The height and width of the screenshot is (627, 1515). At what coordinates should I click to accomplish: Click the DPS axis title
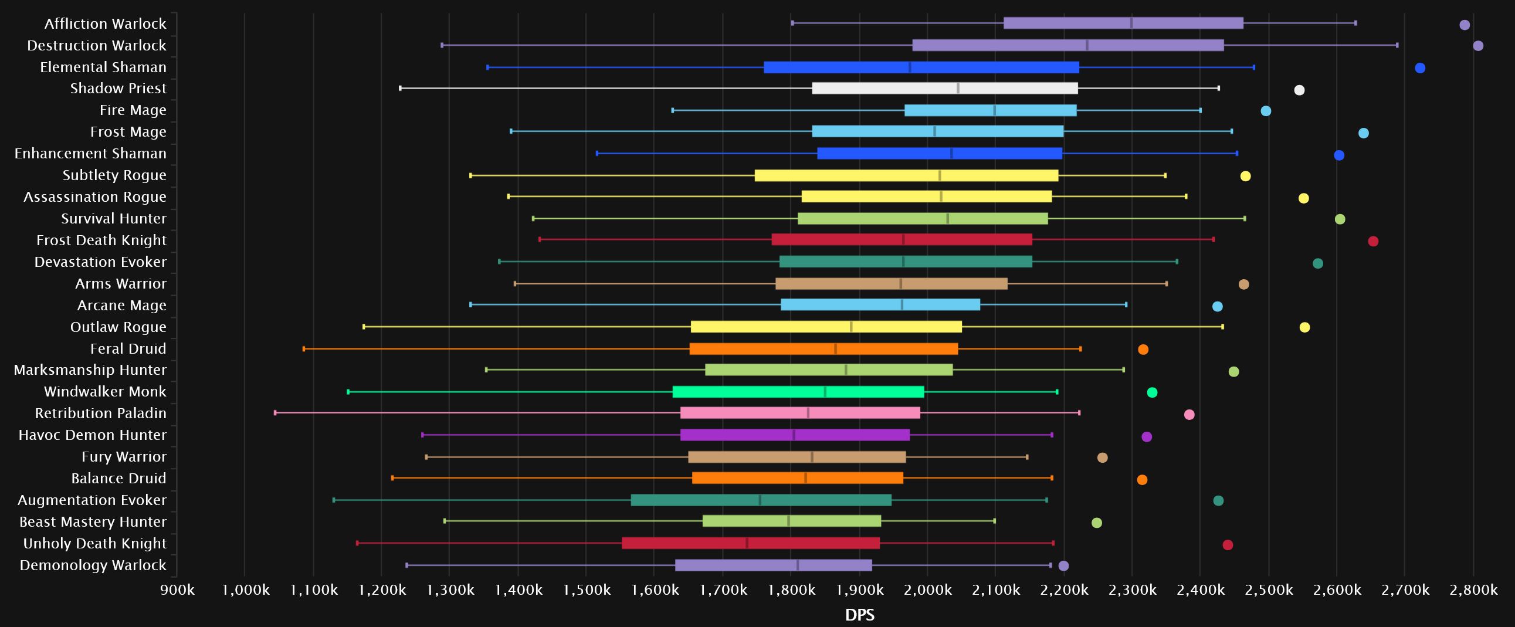(859, 615)
